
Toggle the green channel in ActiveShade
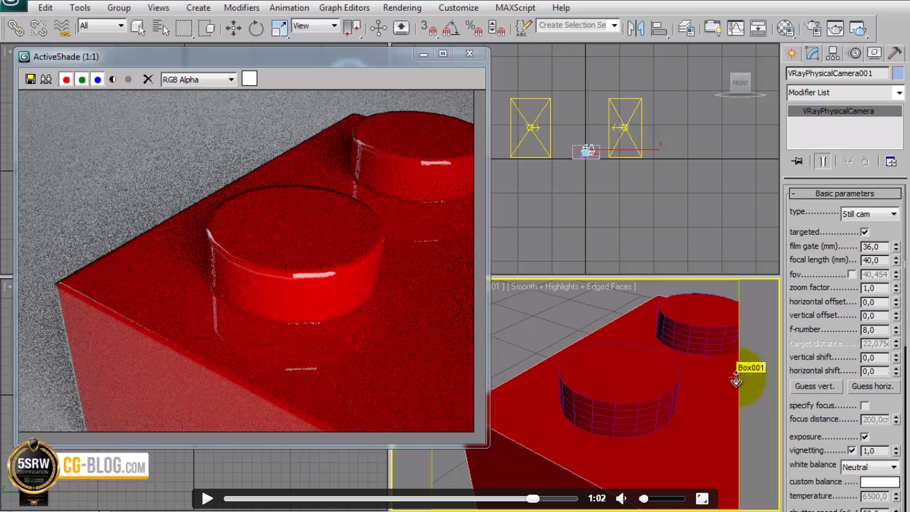pyautogui.click(x=82, y=79)
